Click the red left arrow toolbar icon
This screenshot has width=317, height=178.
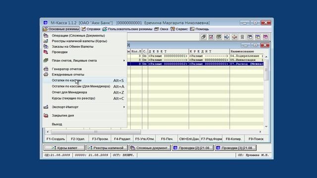click(234, 37)
